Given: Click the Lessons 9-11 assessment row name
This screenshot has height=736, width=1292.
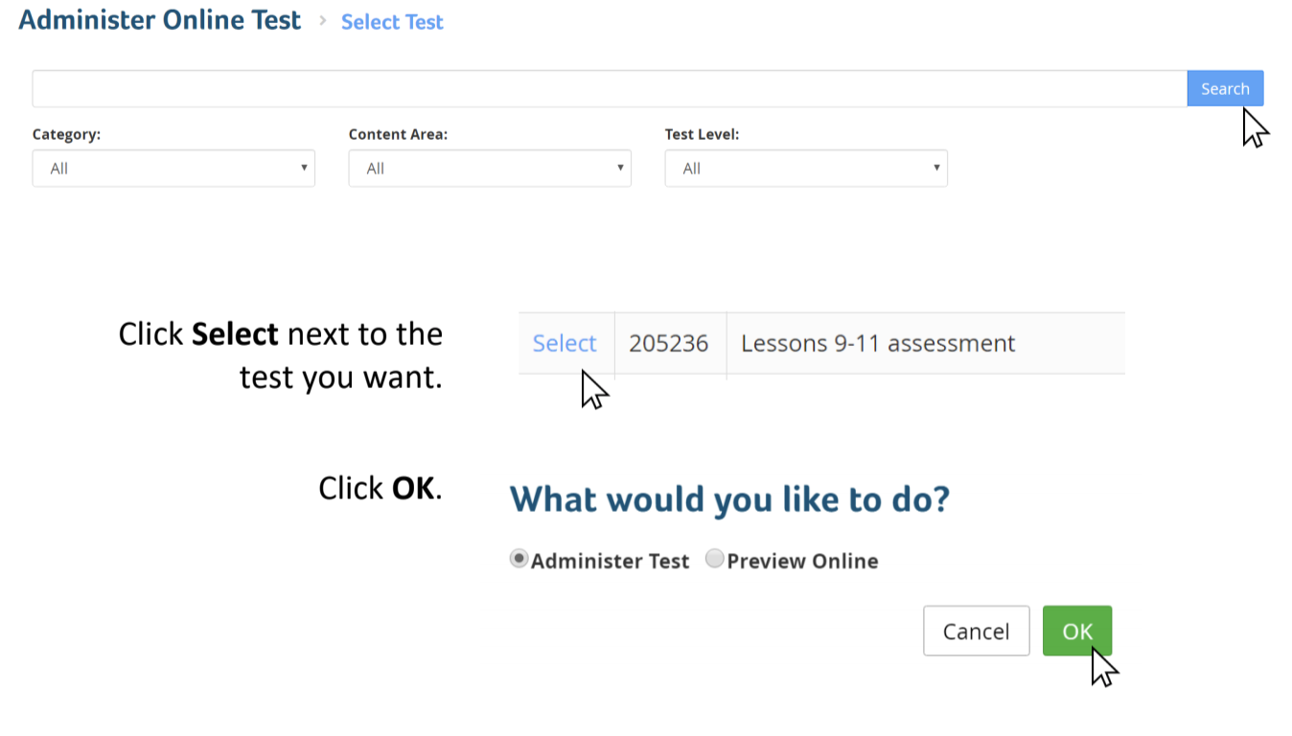Looking at the screenshot, I should (878, 343).
